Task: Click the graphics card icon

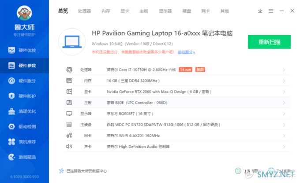Action: click(69, 91)
